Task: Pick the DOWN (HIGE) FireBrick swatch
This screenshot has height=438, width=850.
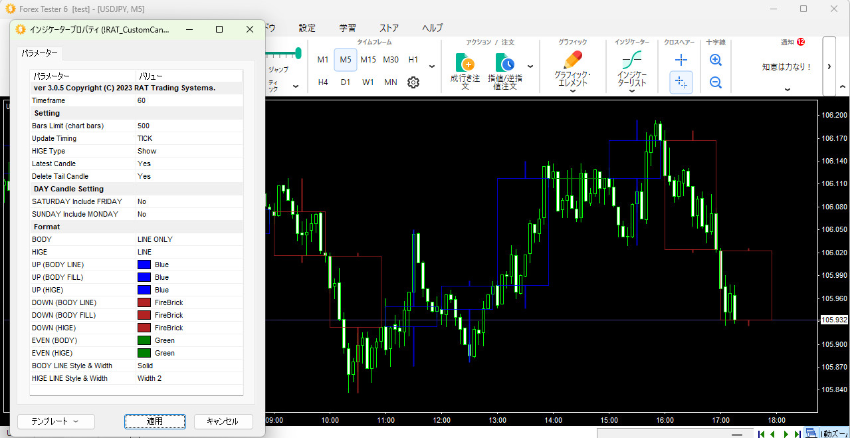Action: pos(144,328)
